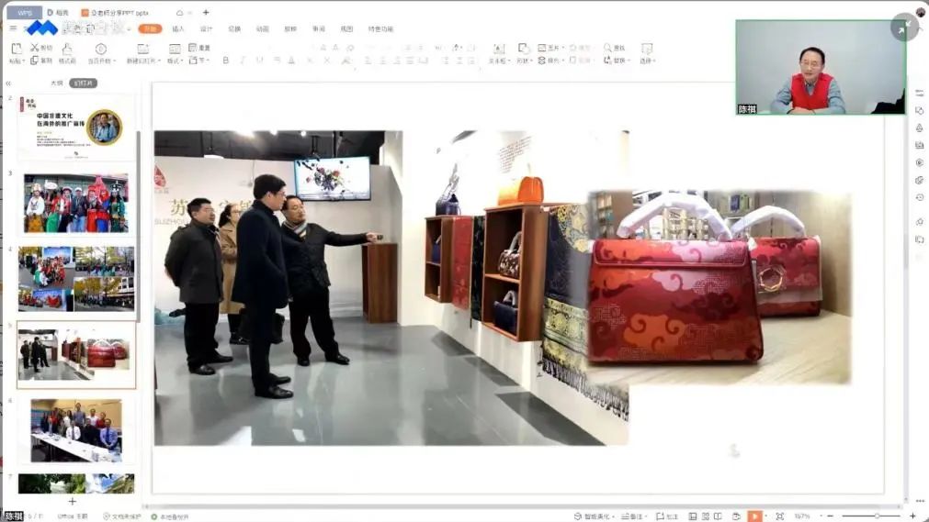Open the hamburger file menu

13,28
